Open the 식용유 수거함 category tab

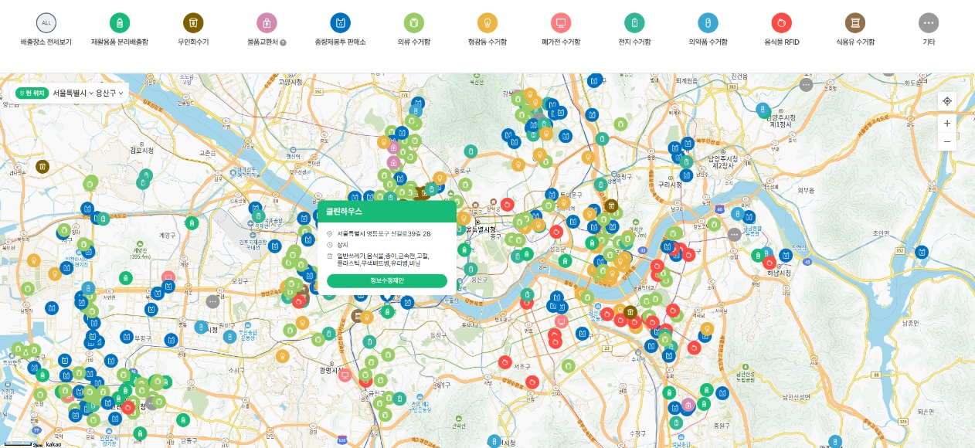(854, 23)
